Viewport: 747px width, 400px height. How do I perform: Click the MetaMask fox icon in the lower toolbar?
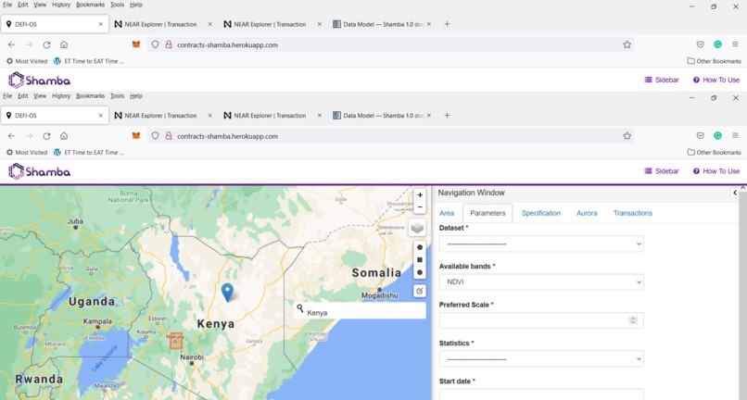136,136
